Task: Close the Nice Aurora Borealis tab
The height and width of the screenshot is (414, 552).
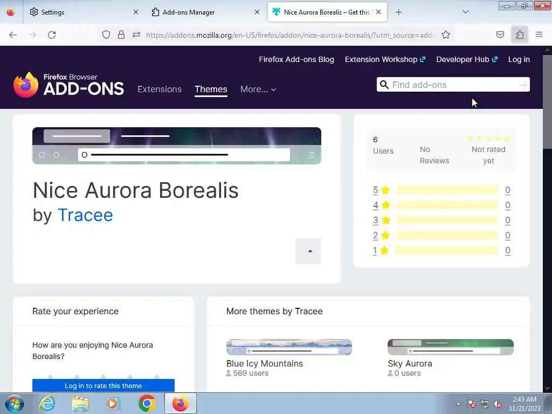Action: coord(378,12)
